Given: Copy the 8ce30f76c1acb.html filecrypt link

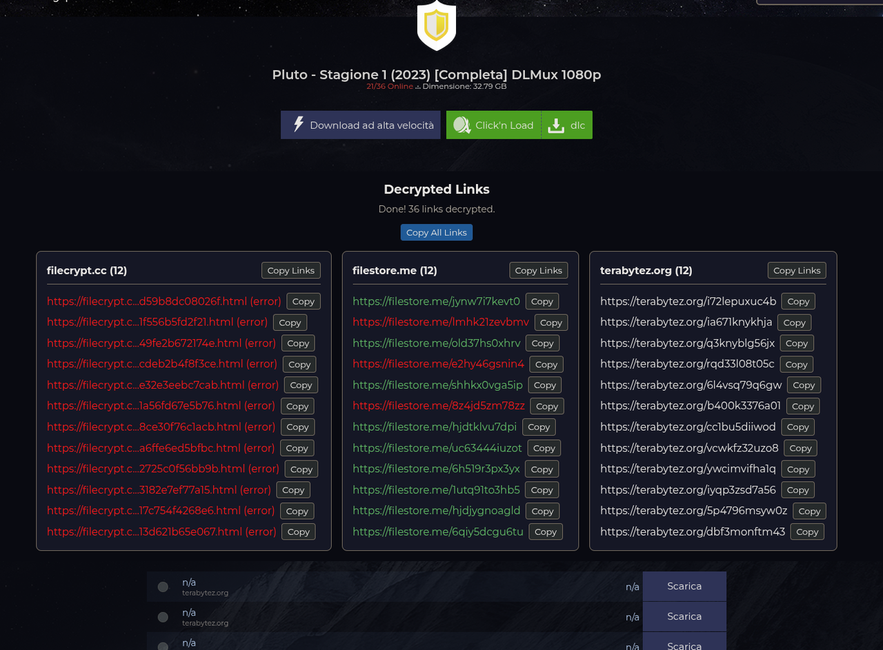Looking at the screenshot, I should (298, 427).
